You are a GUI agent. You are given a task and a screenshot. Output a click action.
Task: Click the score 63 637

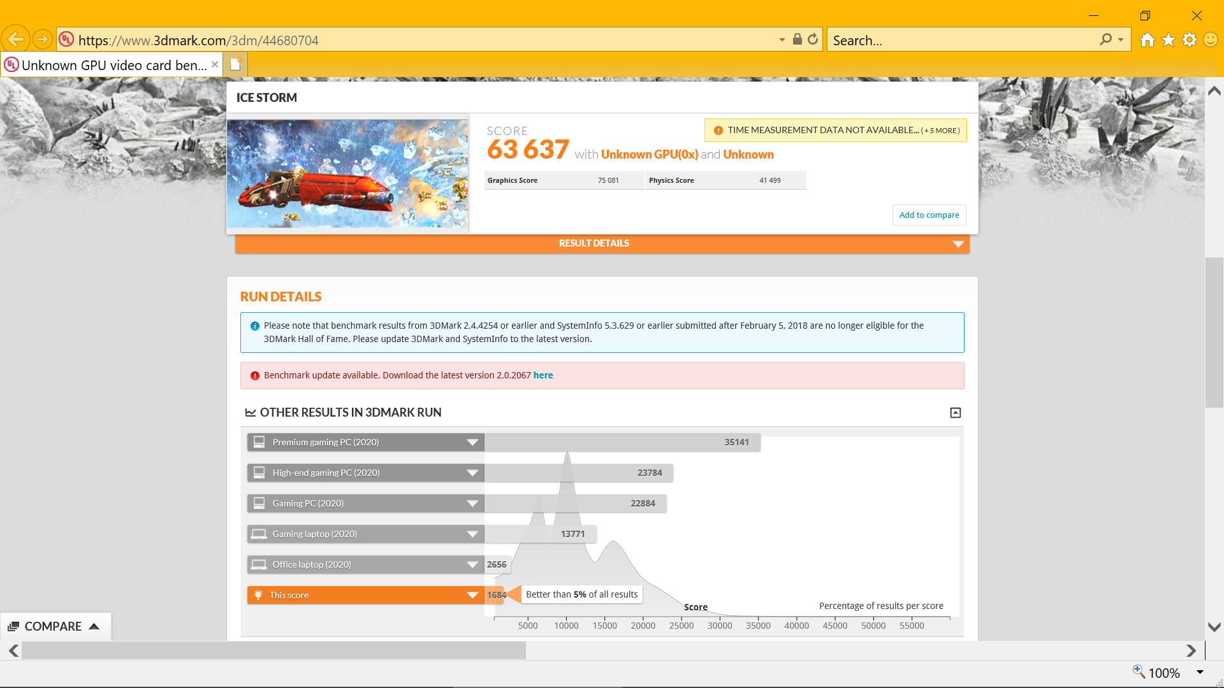point(528,150)
